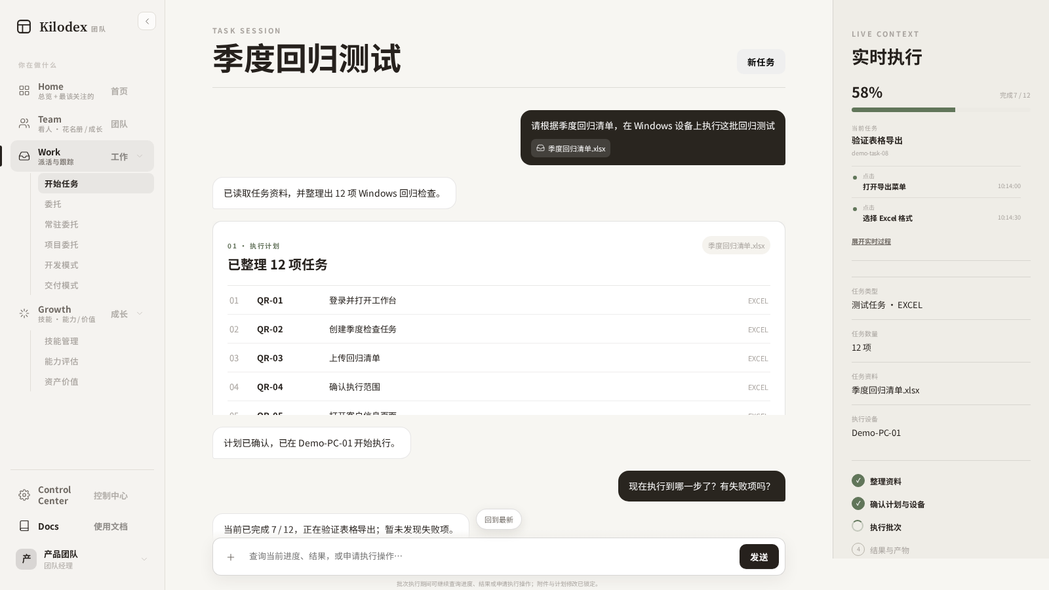The image size is (1049, 590).
Task: Click the 回到最新 button
Action: pos(499,519)
